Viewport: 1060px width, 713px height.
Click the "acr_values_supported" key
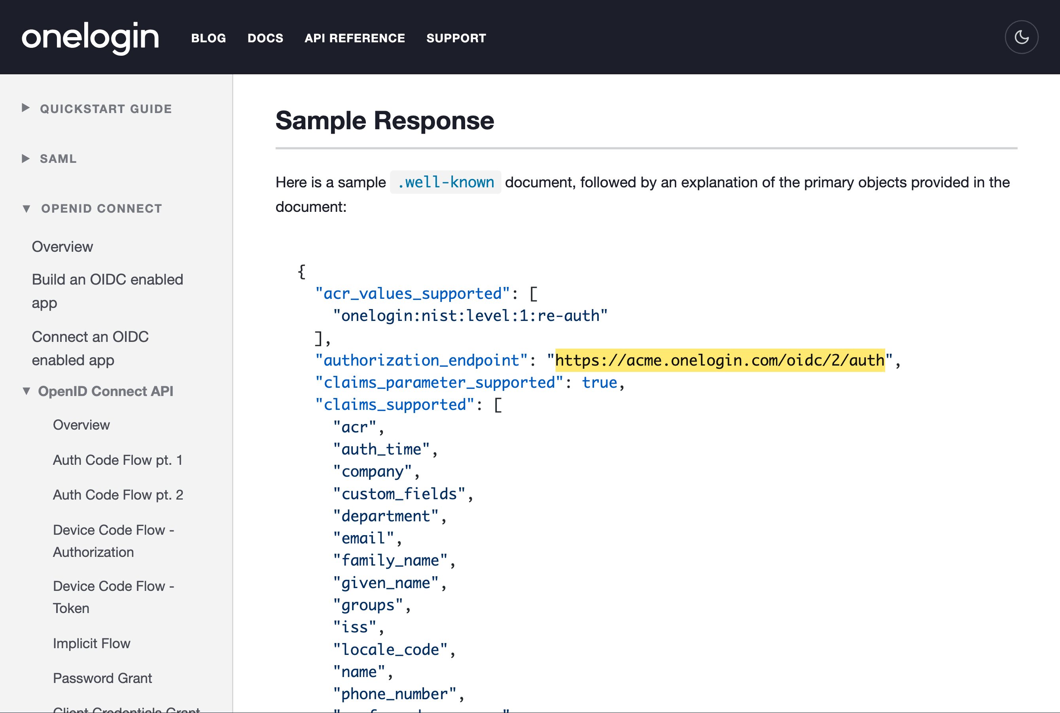412,293
